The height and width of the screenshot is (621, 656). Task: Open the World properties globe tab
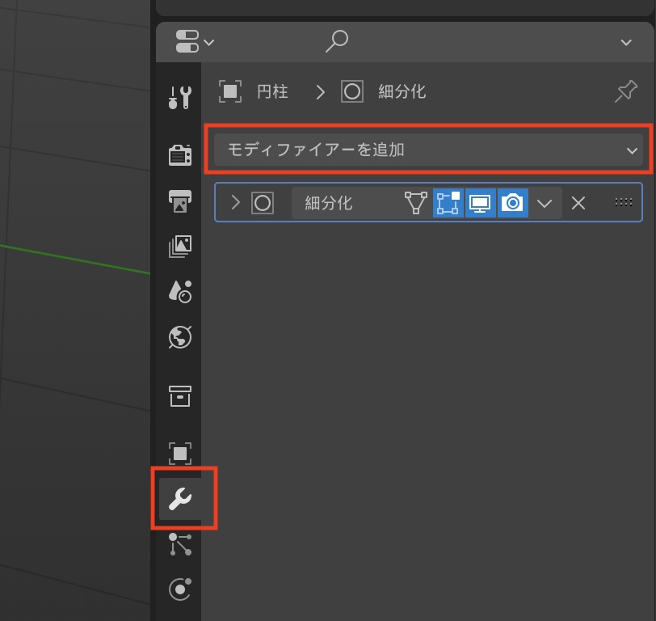[x=179, y=336]
